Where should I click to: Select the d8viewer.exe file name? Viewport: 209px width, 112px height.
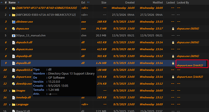coord(25,22)
